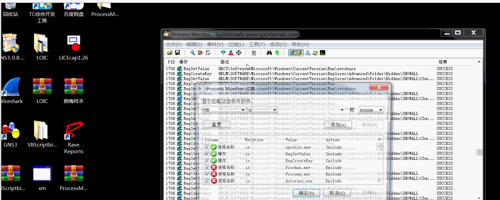The width and height of the screenshot is (500, 200).
Task: Toggle the Capture magnifier icon
Action: [x=193, y=52]
